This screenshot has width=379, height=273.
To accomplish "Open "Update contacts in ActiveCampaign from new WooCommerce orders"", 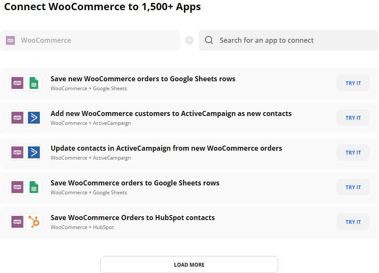I will (x=166, y=148).
